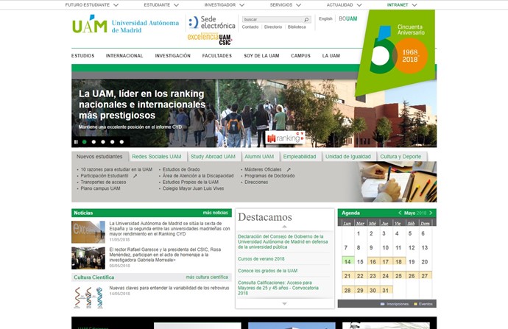Viewport: 508px width, 329px height.
Task: Click the buscar search field
Action: [273, 19]
